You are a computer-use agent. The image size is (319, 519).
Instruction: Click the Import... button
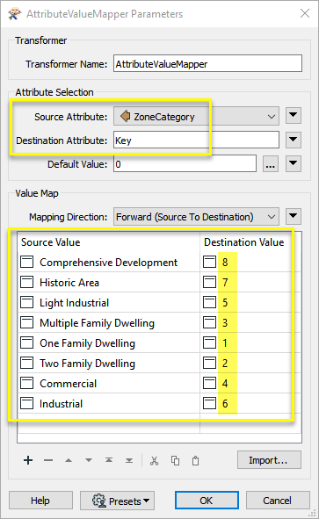(x=269, y=460)
